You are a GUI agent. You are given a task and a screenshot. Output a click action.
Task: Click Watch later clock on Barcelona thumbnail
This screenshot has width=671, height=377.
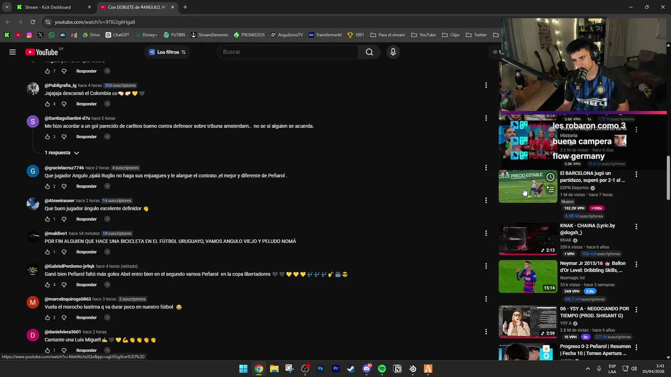pyautogui.click(x=550, y=177)
